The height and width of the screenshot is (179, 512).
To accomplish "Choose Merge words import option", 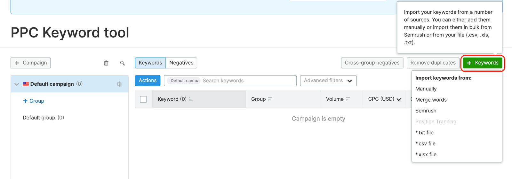I will (431, 100).
